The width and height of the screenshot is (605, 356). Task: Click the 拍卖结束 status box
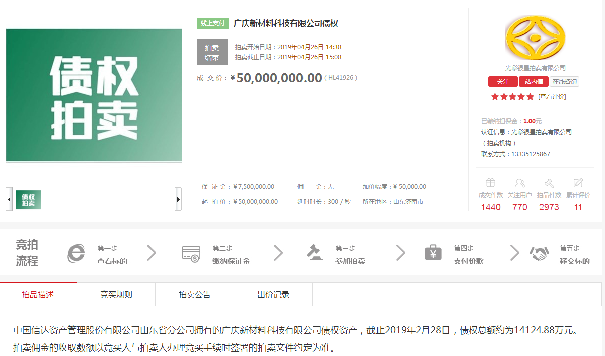[x=212, y=52]
